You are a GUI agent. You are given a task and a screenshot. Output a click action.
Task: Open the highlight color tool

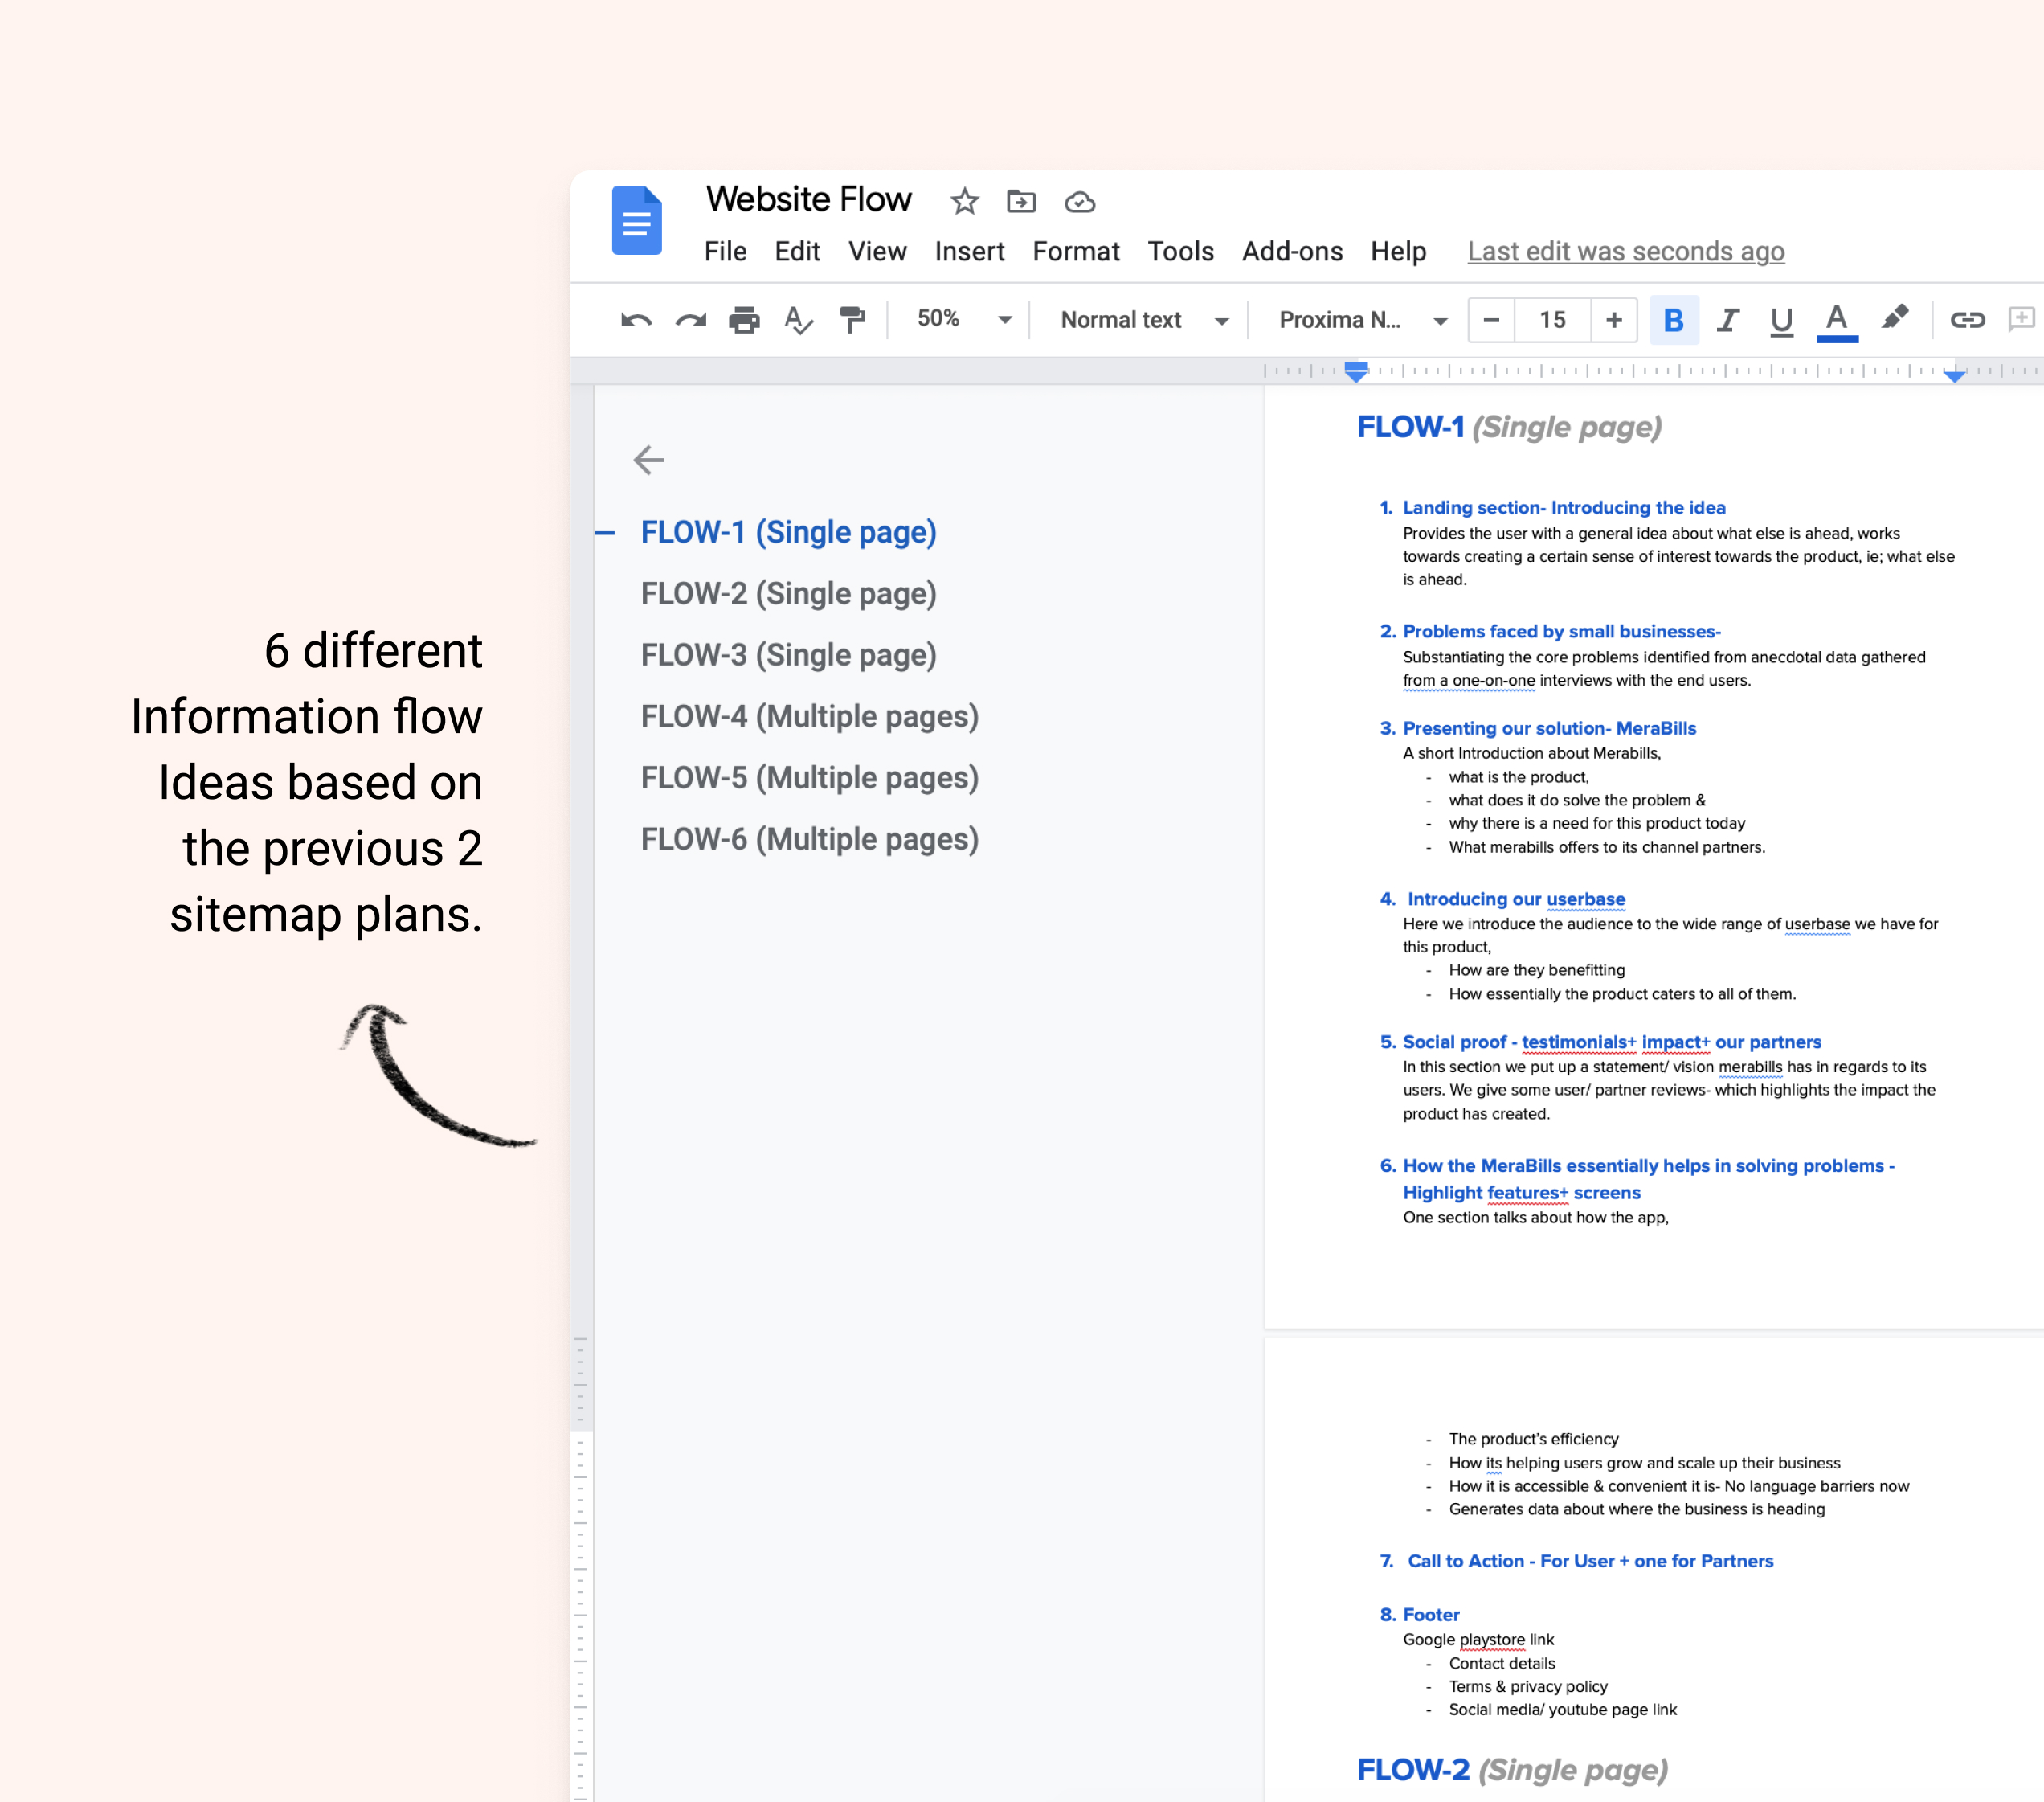1894,319
